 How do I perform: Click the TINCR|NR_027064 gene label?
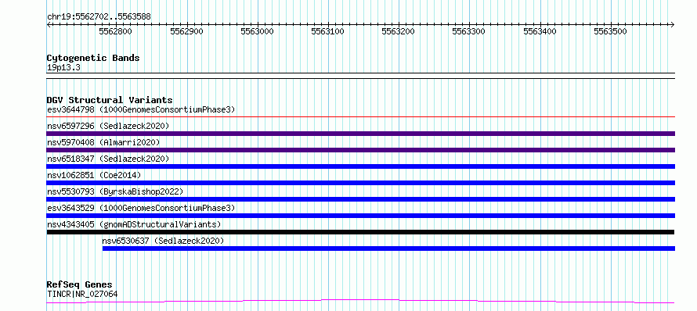82,294
